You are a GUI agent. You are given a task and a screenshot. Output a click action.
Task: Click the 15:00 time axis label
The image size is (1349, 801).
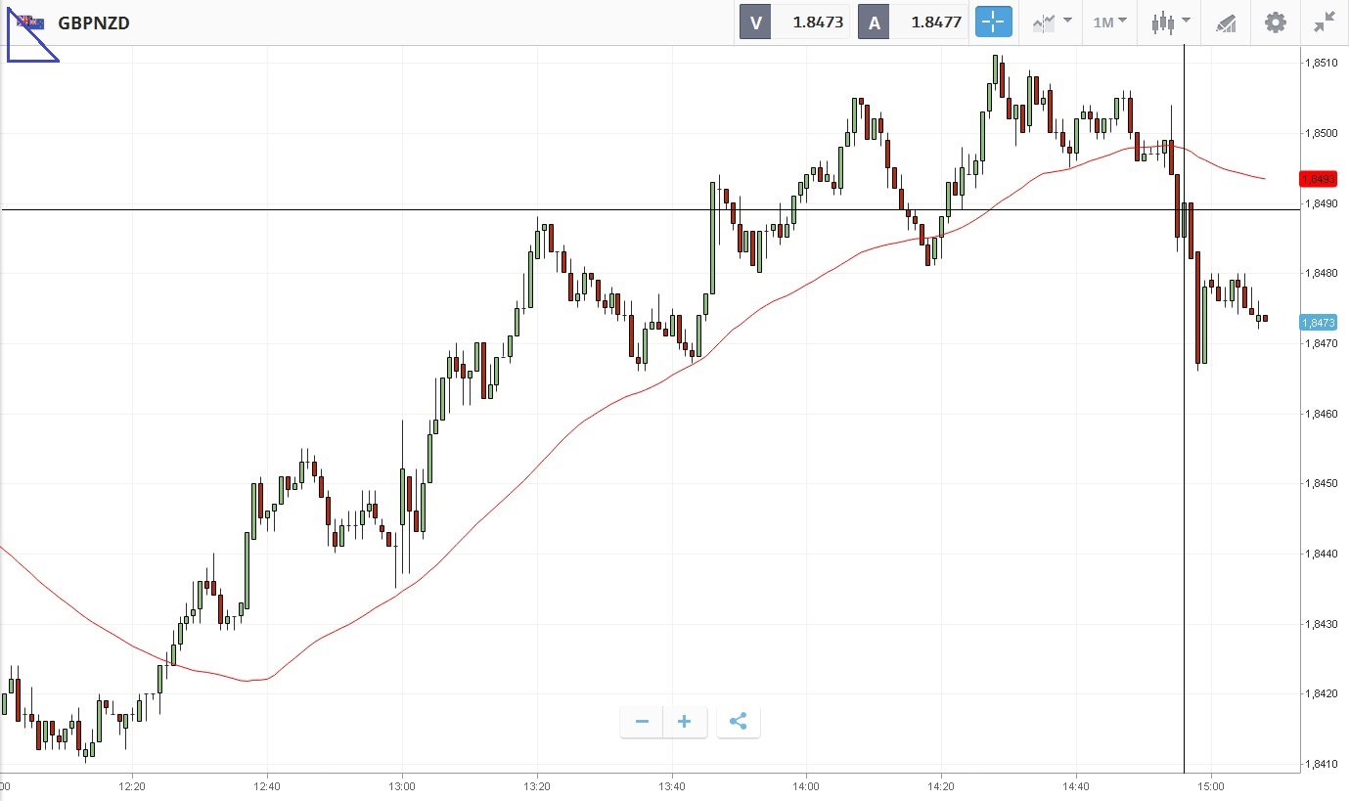point(1211,785)
